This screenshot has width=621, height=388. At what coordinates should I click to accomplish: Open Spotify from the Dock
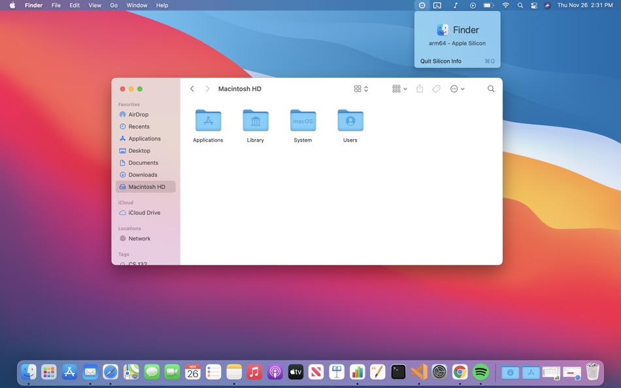480,372
